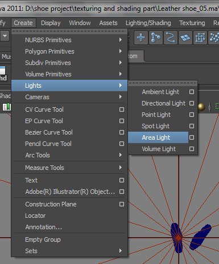Open the Lighting/Shading menu
This screenshot has width=219, height=264.
coord(148,23)
